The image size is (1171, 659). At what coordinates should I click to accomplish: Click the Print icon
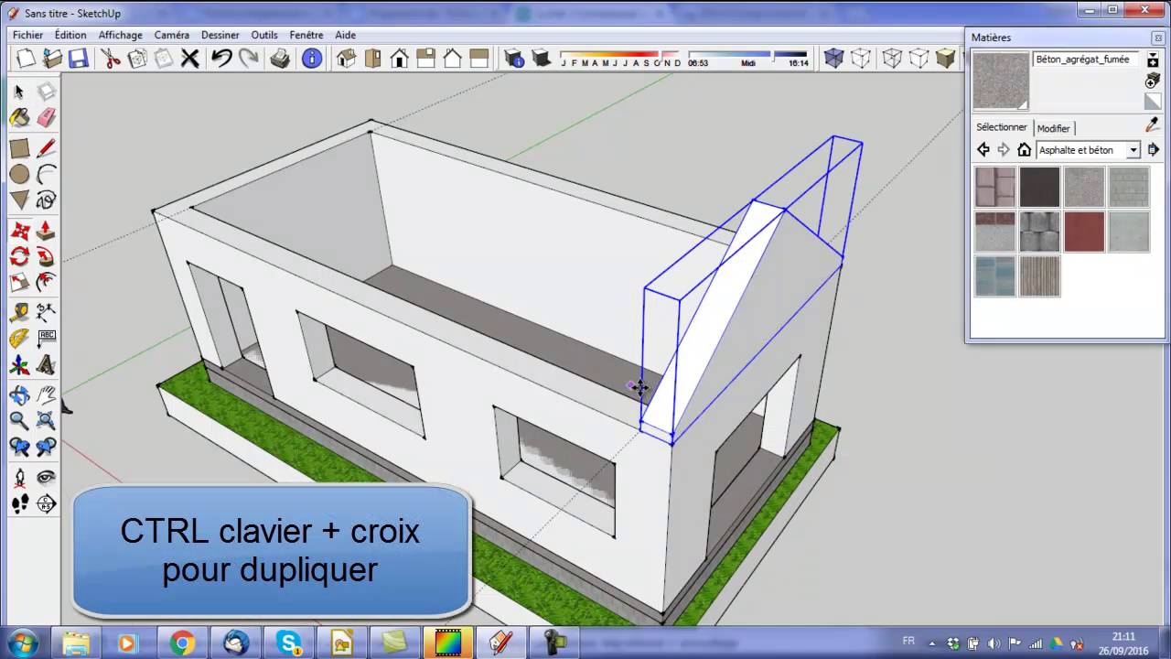pos(280,59)
